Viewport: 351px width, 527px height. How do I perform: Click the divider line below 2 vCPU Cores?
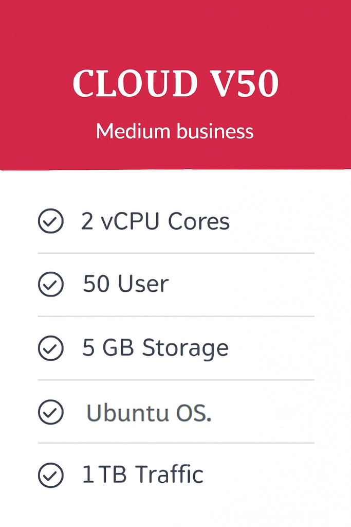tap(176, 253)
